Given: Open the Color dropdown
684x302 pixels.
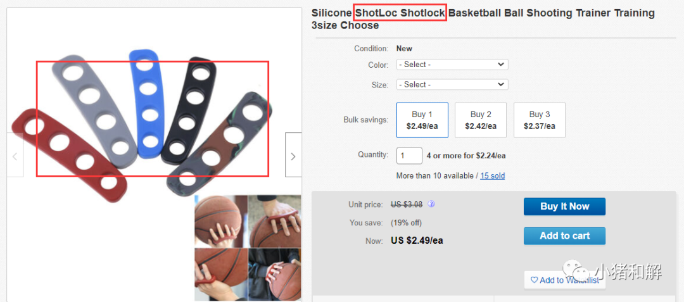Looking at the screenshot, I should pyautogui.click(x=452, y=65).
